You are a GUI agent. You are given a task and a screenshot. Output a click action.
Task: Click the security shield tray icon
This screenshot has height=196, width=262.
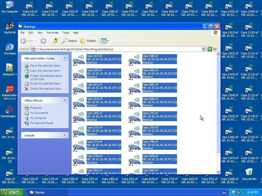click(x=234, y=192)
